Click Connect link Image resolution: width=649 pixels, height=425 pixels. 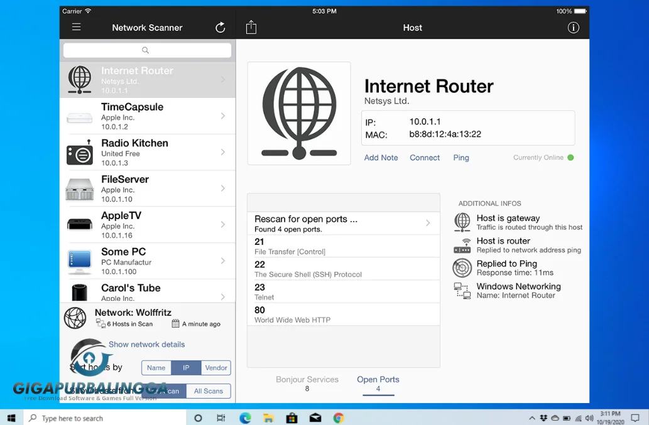pos(425,158)
